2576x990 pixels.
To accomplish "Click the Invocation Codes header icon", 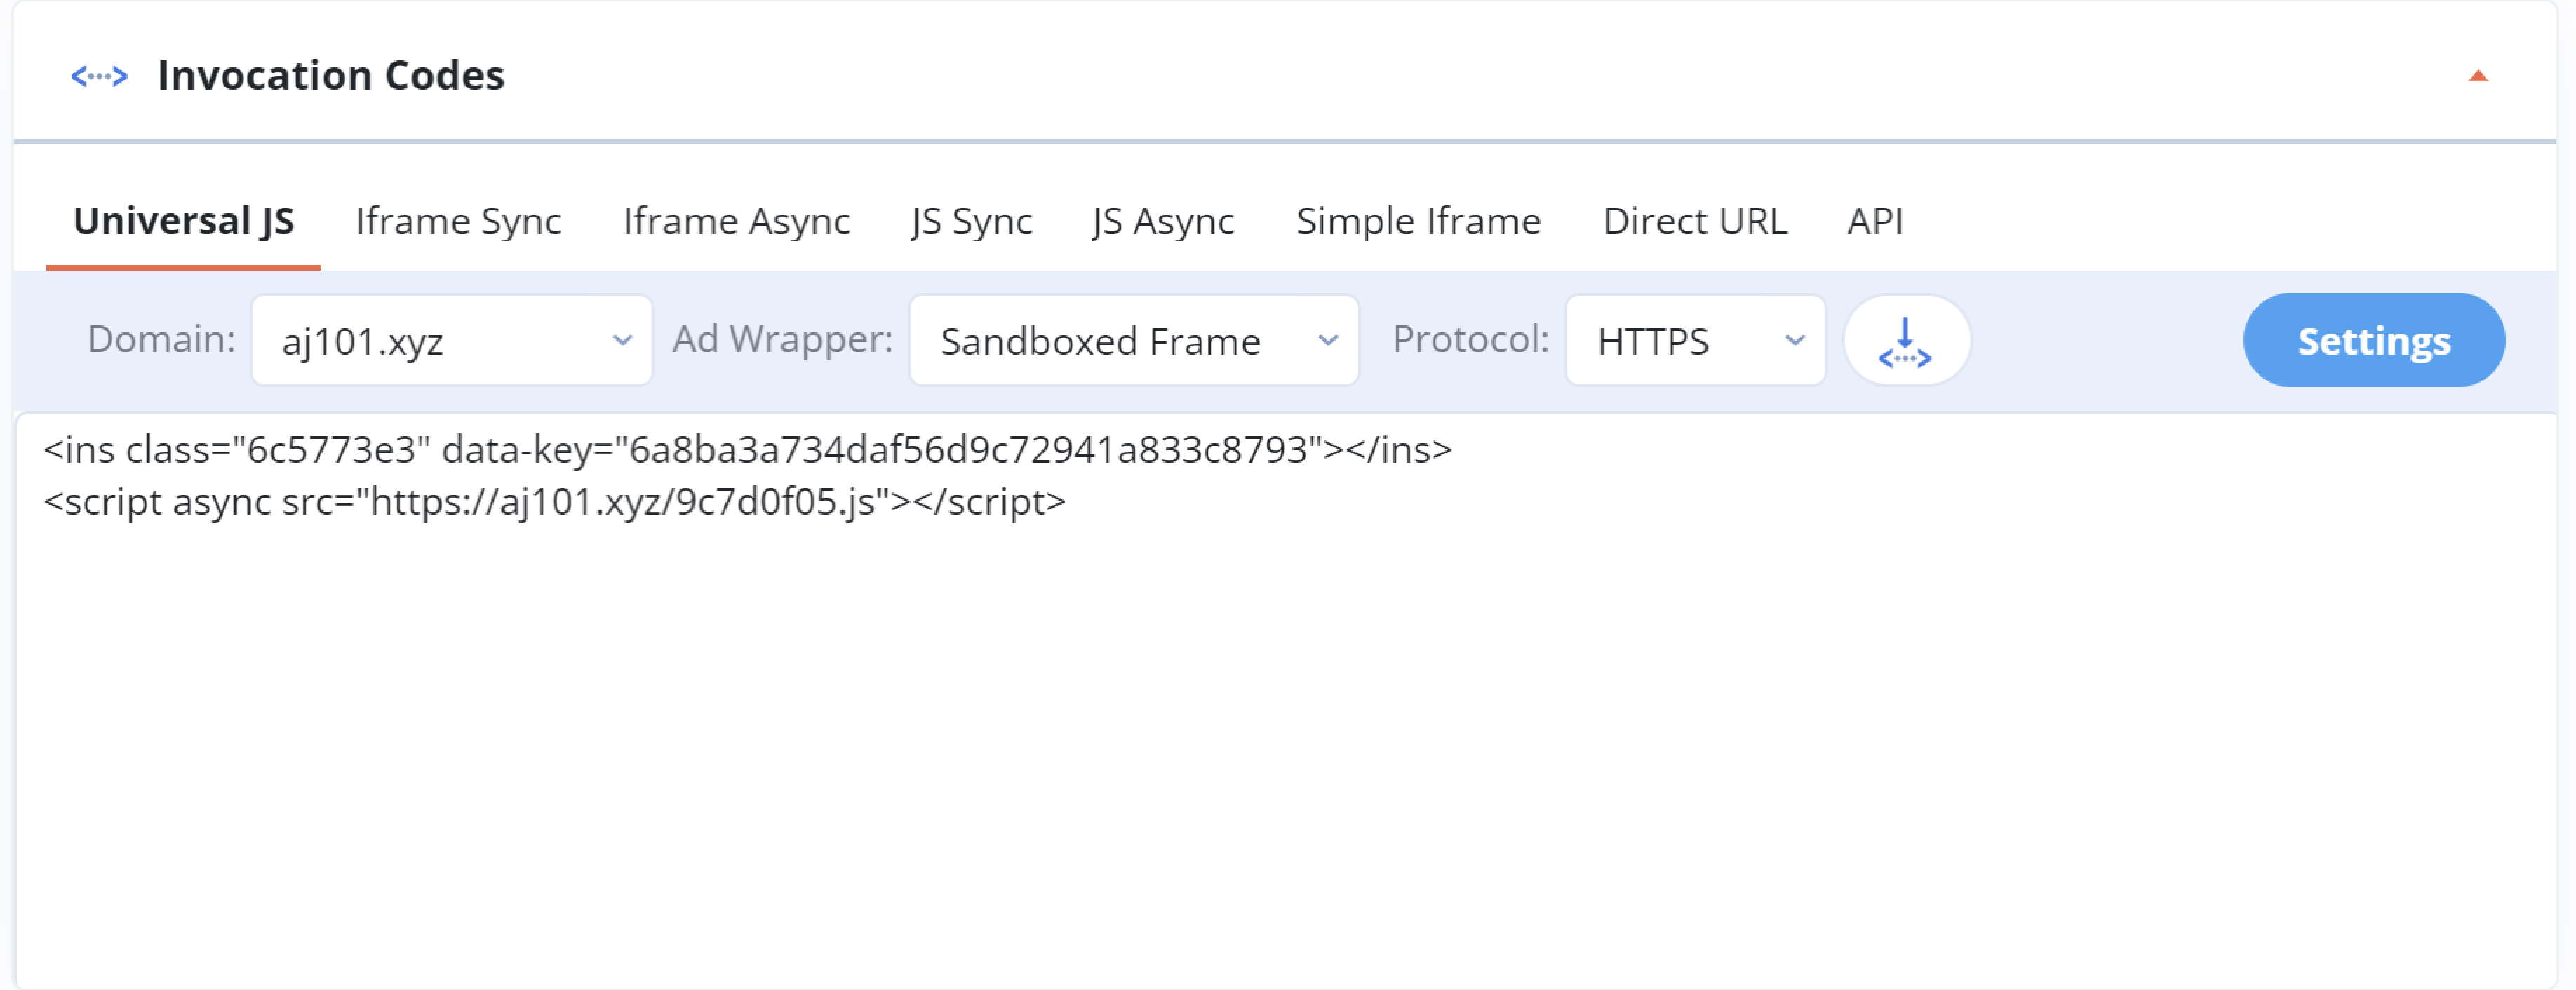I will pos(100,75).
